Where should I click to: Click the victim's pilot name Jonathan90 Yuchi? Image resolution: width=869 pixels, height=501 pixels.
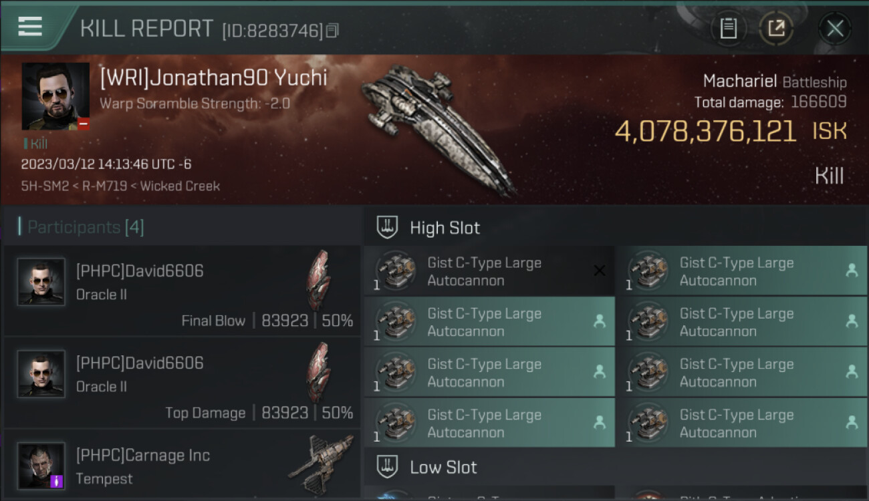(214, 78)
